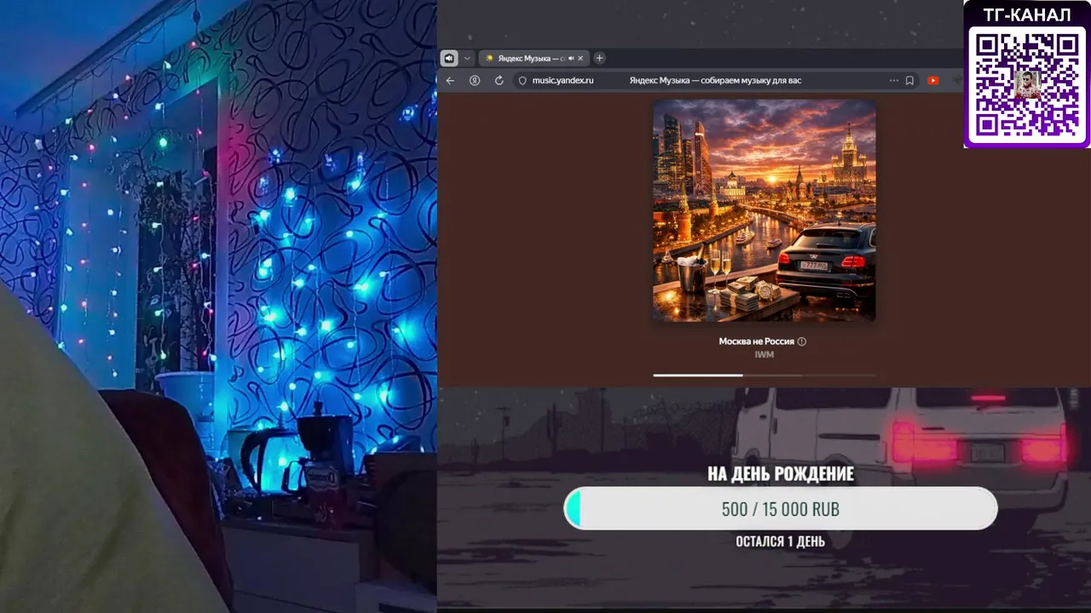
Task: Open the address bar three-dots menu
Action: [x=894, y=80]
